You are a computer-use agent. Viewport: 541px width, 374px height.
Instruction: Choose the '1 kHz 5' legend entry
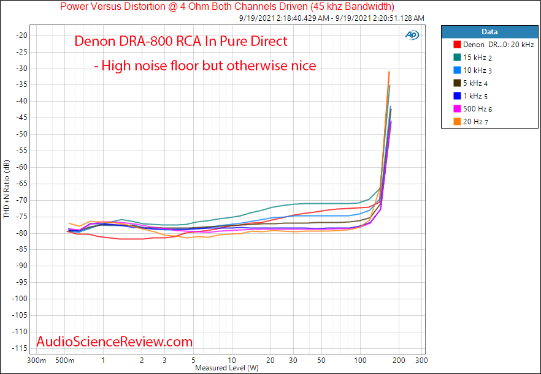click(470, 96)
